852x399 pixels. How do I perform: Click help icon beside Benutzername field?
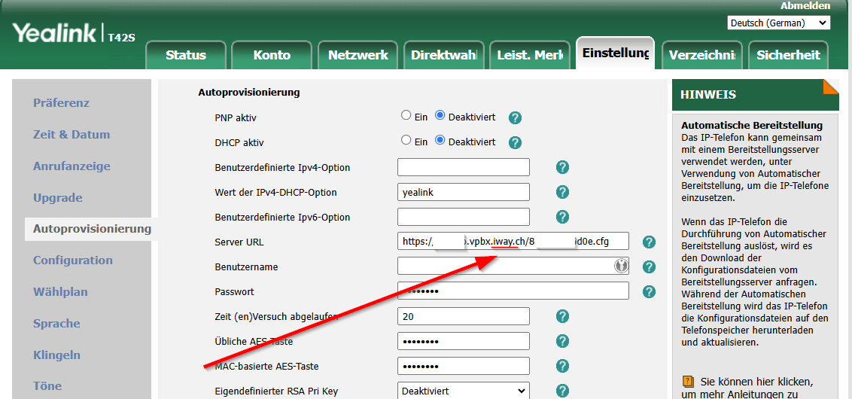tap(649, 267)
